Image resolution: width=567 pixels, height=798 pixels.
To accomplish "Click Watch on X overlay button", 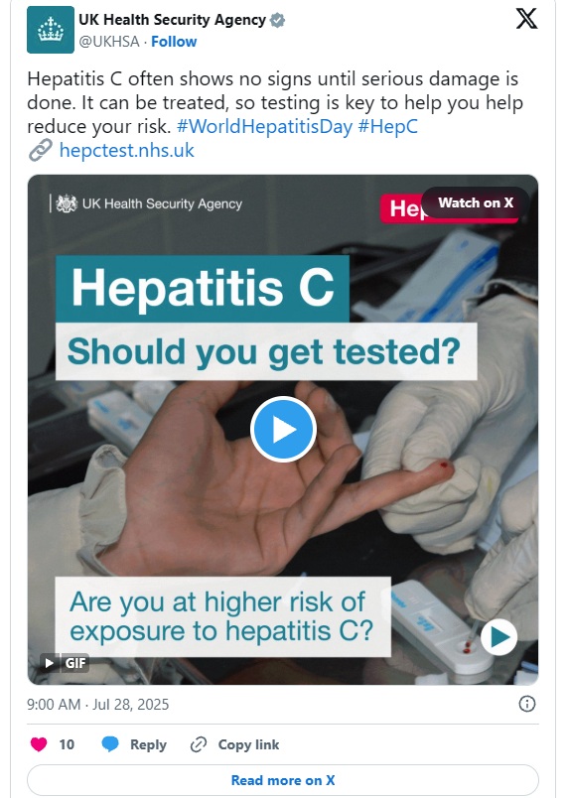I will click(x=475, y=203).
